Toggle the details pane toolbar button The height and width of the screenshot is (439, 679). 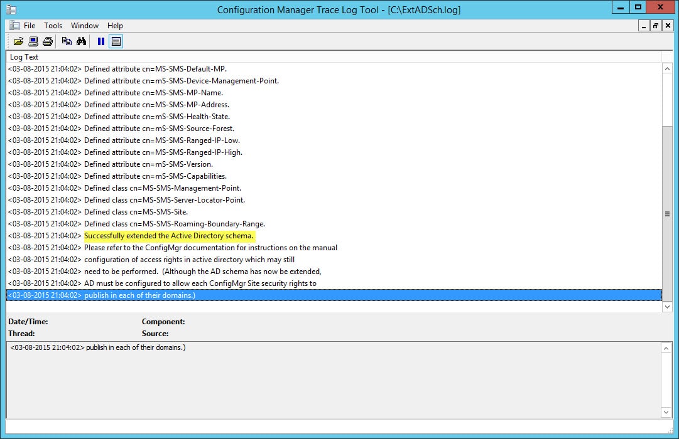pos(116,41)
